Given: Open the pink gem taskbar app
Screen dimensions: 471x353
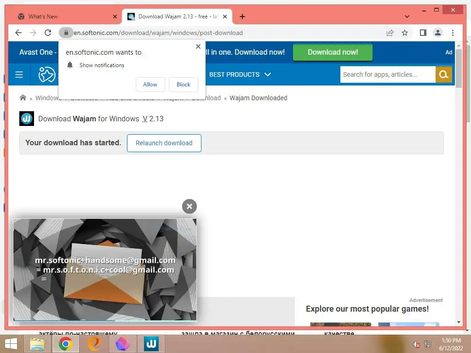Looking at the screenshot, I should pos(122,344).
